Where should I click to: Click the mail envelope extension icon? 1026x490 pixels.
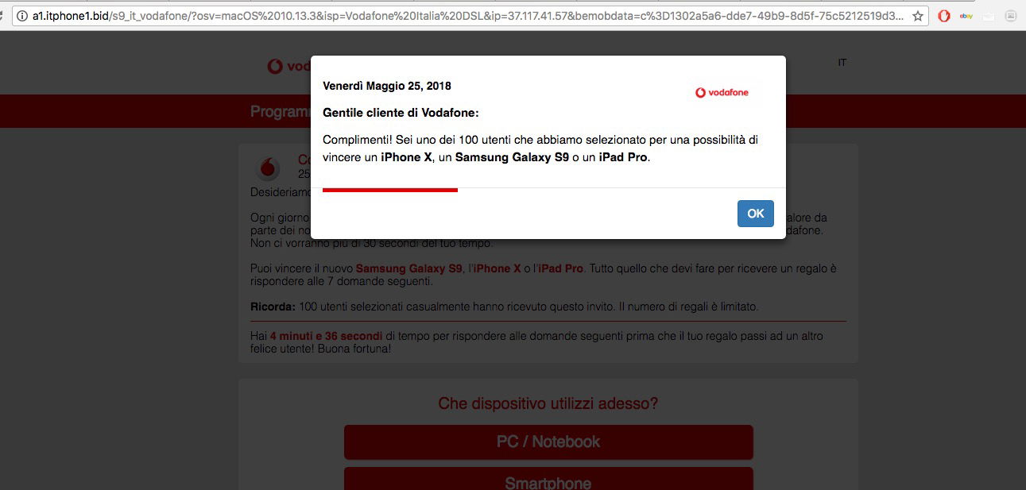[x=988, y=16]
